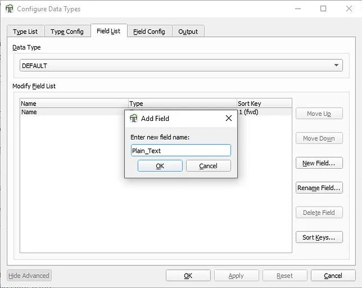Click the app icon in Configure Data Types title bar
The width and height of the screenshot is (362, 288).
pyautogui.click(x=9, y=9)
